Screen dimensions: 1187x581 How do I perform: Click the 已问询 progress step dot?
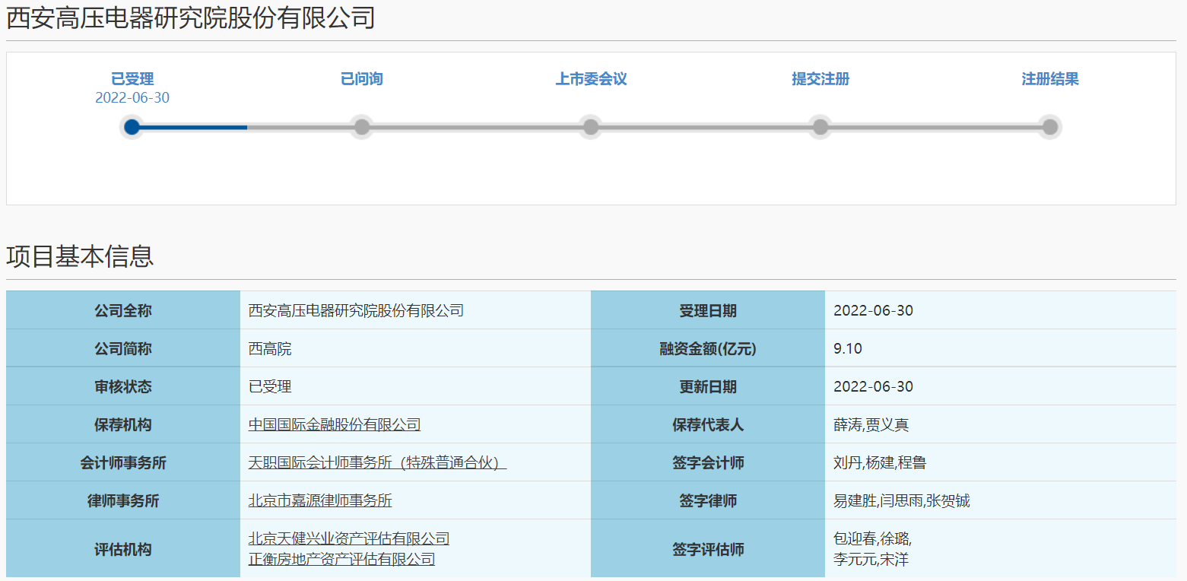tap(362, 127)
